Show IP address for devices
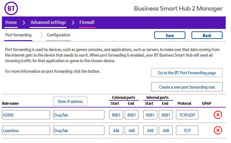 tap(70, 101)
